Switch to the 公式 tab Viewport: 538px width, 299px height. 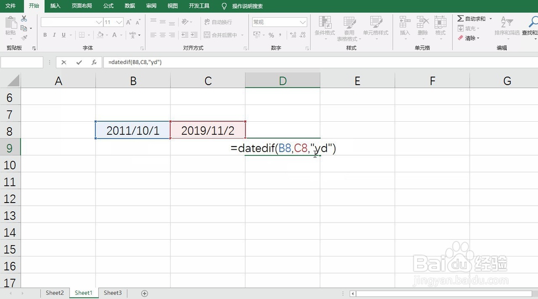[109, 6]
